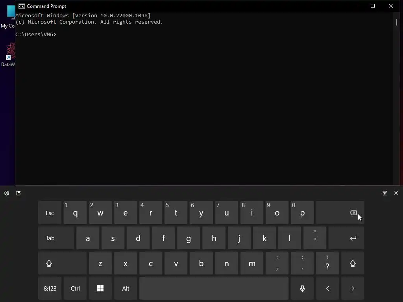The image size is (403, 302).
Task: Tap the f key
Action: [x=163, y=238]
